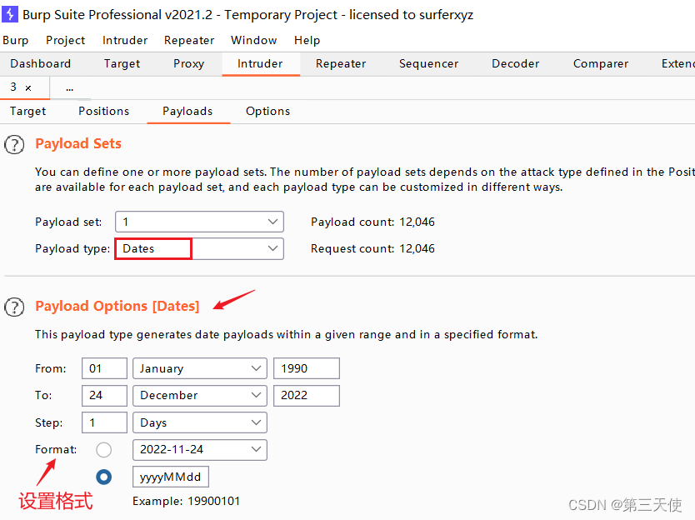
Task: Open the Window menu
Action: click(x=253, y=40)
